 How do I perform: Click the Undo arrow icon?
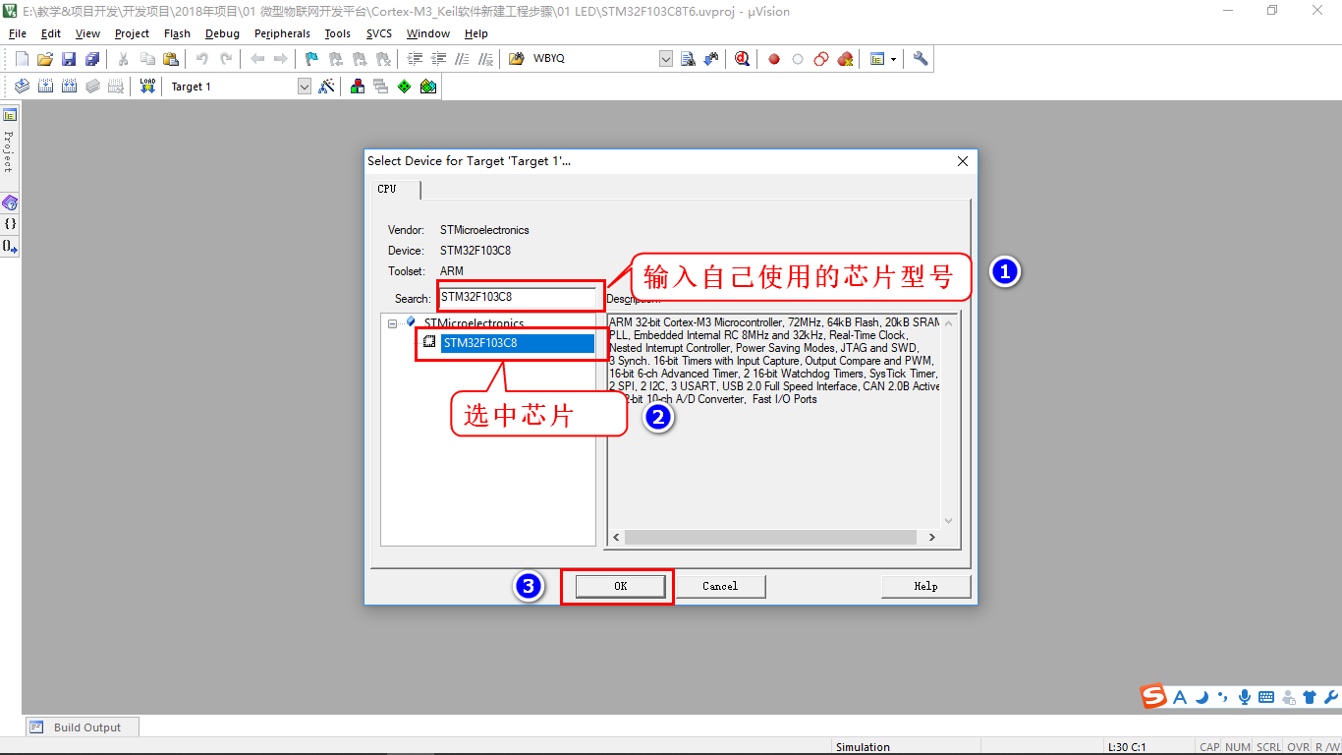[202, 59]
